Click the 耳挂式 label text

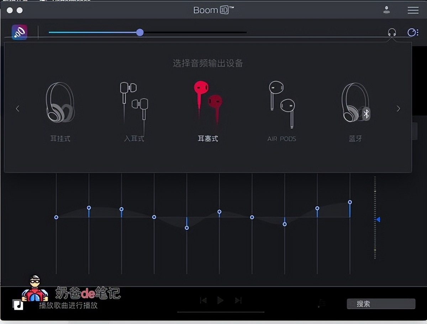click(60, 139)
